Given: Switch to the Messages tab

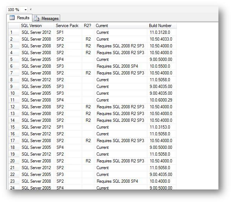Looking at the screenshot, I should (46, 19).
